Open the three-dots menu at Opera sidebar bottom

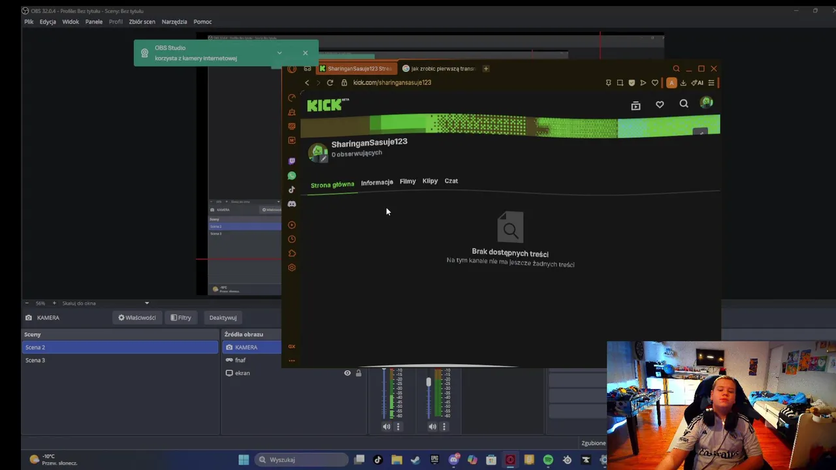pyautogui.click(x=292, y=360)
